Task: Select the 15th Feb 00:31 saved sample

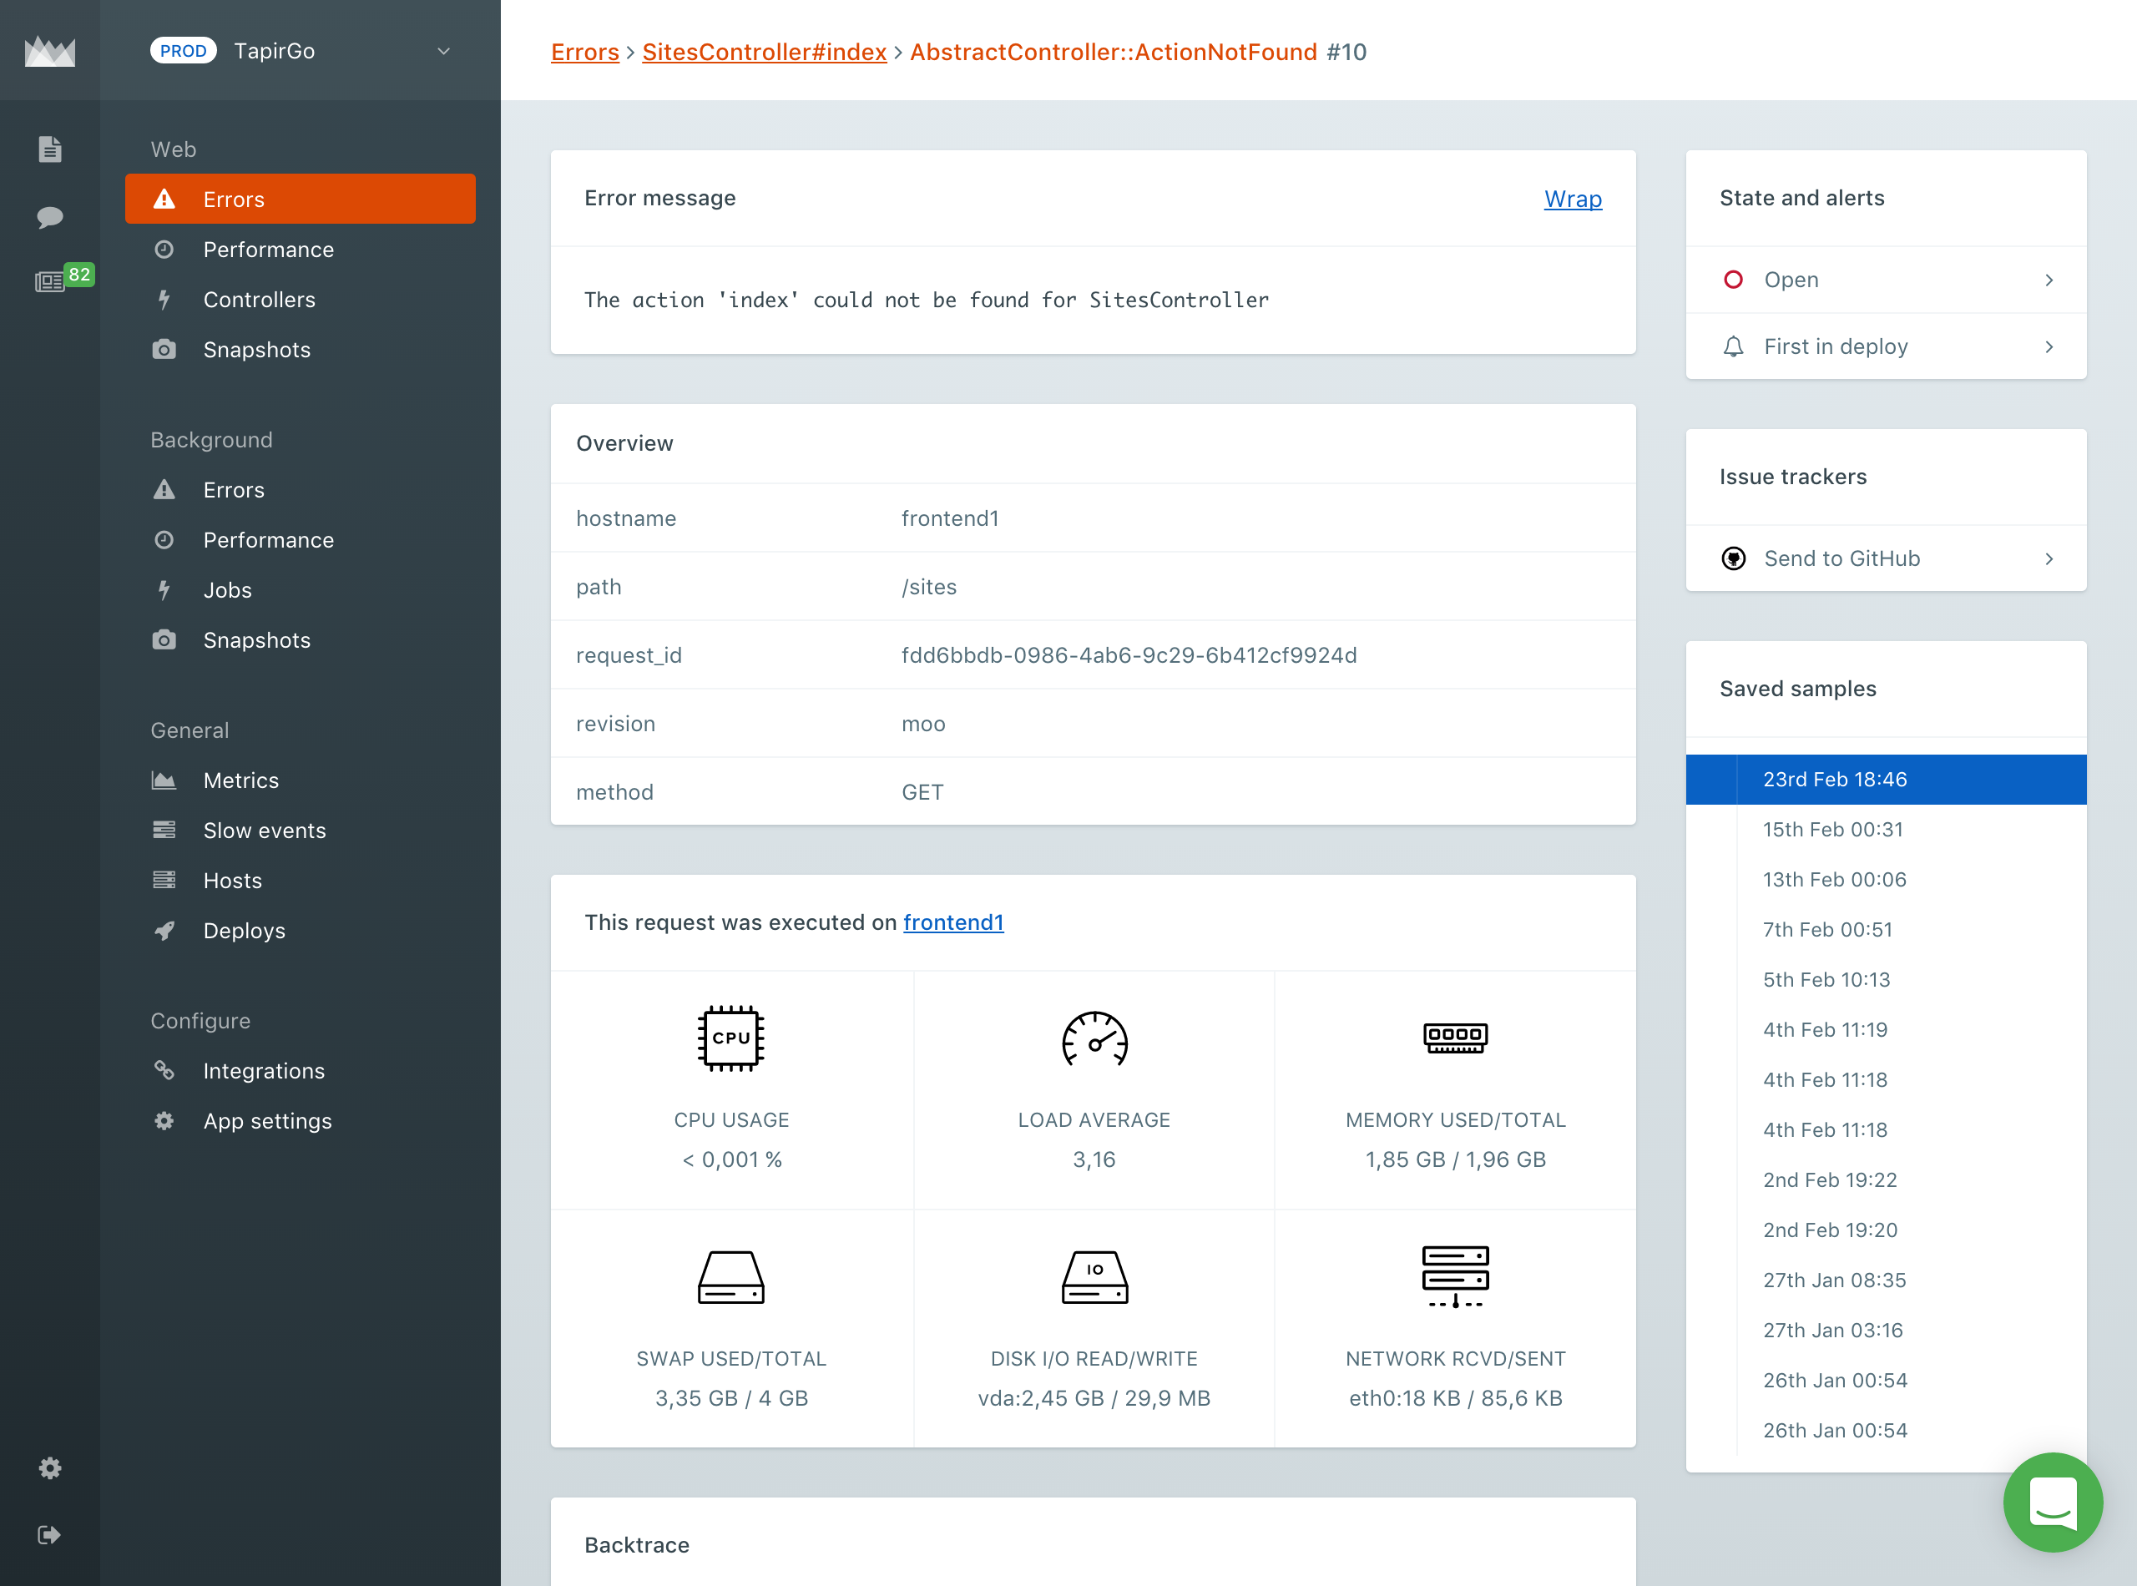Action: pos(1831,830)
